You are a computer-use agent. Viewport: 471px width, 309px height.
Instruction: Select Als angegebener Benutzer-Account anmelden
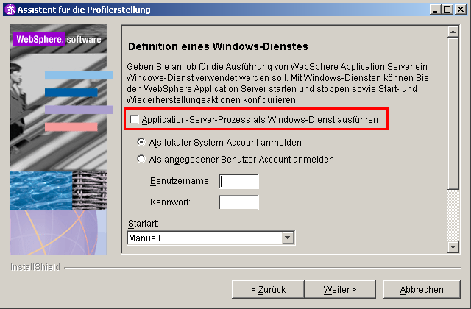[x=141, y=159]
